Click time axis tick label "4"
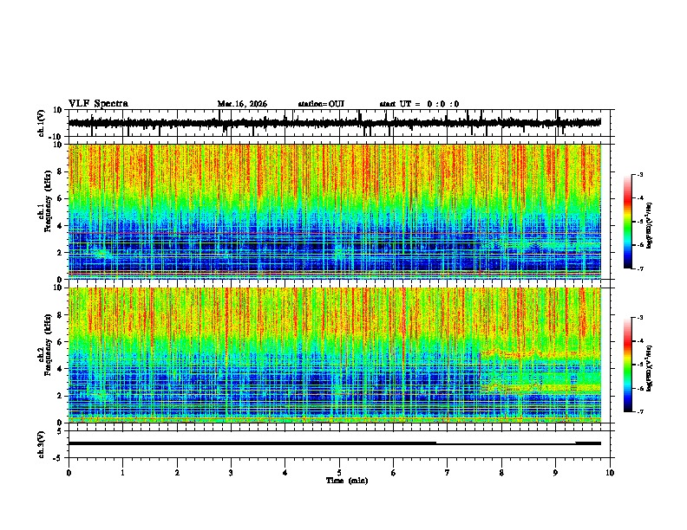This screenshot has width=687, height=530. (285, 473)
